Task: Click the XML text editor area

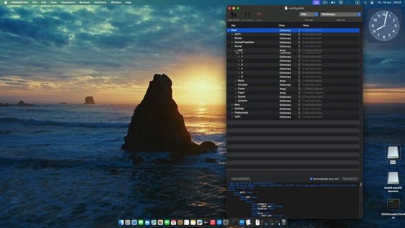Action: point(293,199)
